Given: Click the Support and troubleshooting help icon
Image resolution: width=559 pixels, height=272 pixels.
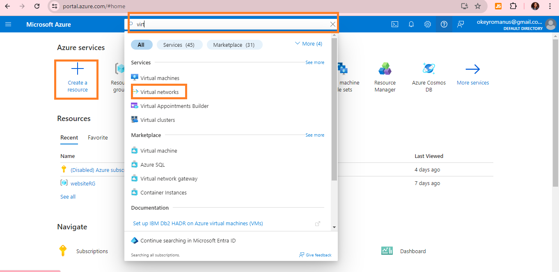Looking at the screenshot, I should click(x=444, y=24).
